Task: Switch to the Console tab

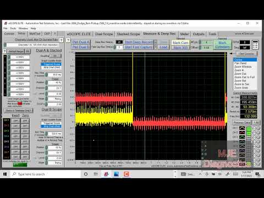Action: 9,34
